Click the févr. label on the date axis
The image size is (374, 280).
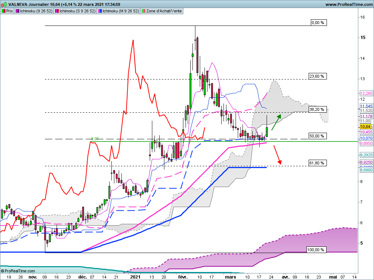point(183,277)
